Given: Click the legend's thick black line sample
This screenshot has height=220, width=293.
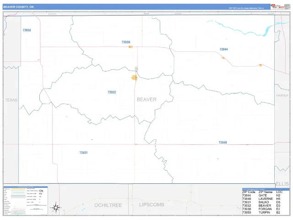Looking at the screenshot, I should point(18,196).
